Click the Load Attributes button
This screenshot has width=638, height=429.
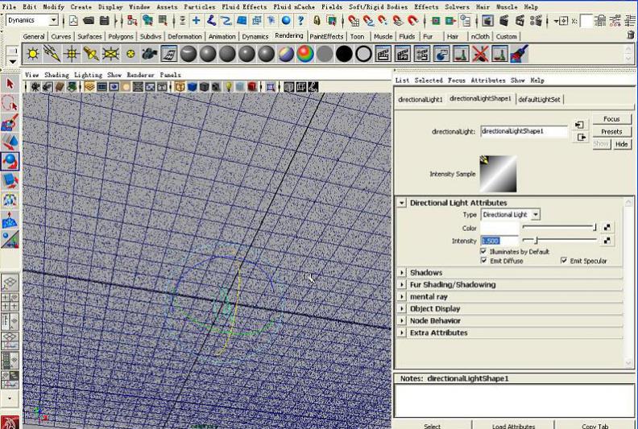[x=513, y=425]
